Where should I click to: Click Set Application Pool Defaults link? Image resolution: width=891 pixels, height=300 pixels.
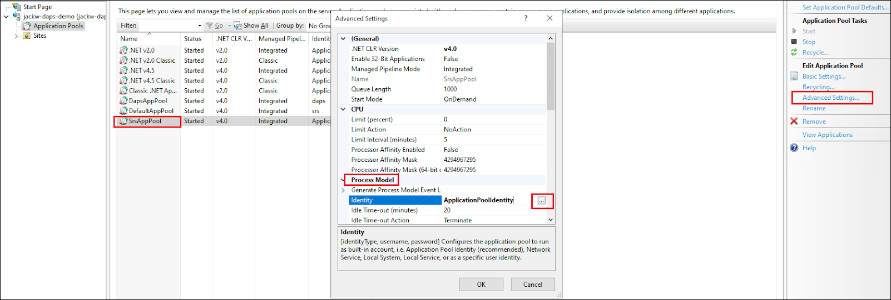[x=845, y=7]
